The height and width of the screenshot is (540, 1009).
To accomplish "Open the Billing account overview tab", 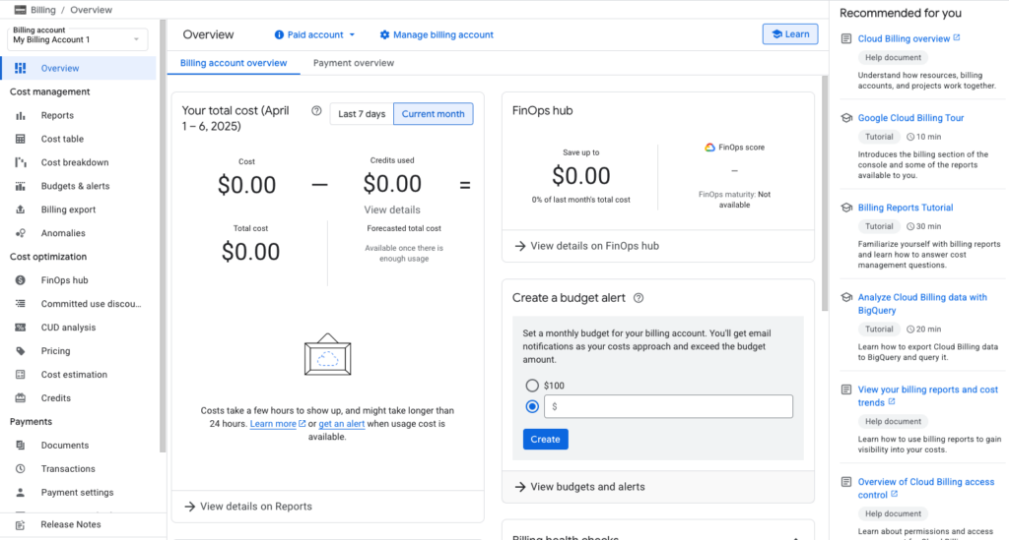I will 234,63.
